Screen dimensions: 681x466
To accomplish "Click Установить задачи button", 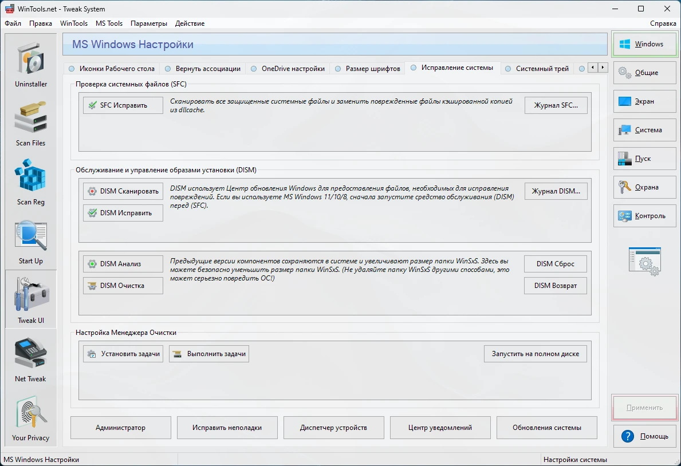I will click(x=123, y=354).
